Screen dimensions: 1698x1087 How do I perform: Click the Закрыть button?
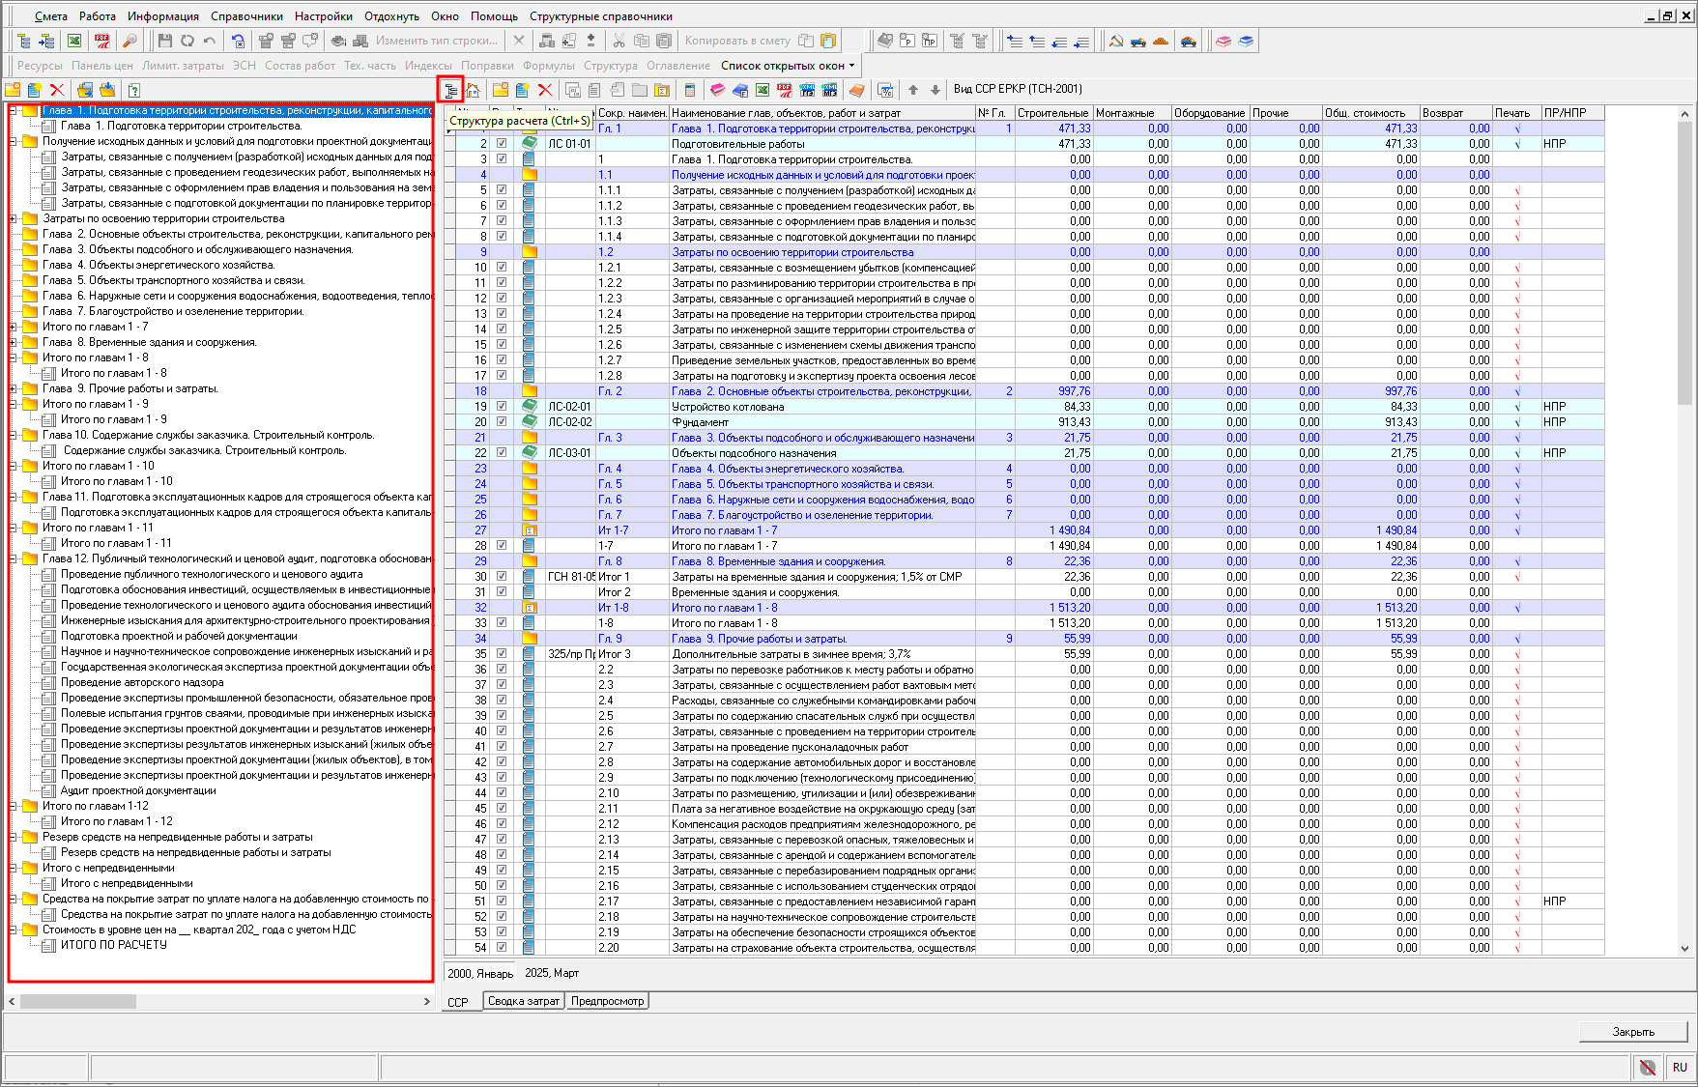coord(1633,1032)
